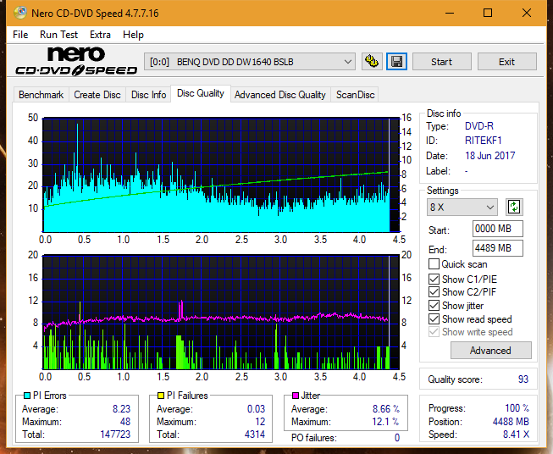Click the Speed 8.41 X value

point(516,435)
